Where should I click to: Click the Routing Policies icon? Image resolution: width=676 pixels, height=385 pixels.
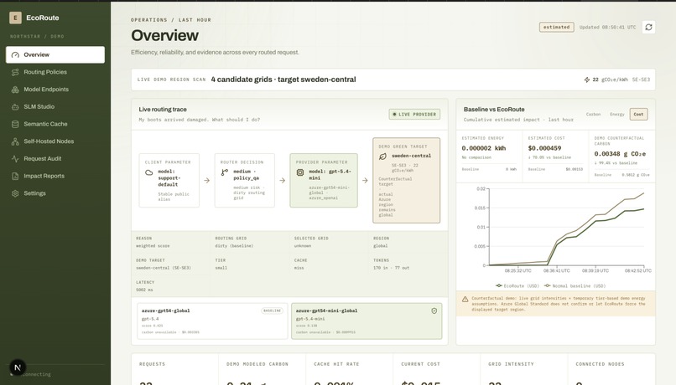tap(15, 72)
